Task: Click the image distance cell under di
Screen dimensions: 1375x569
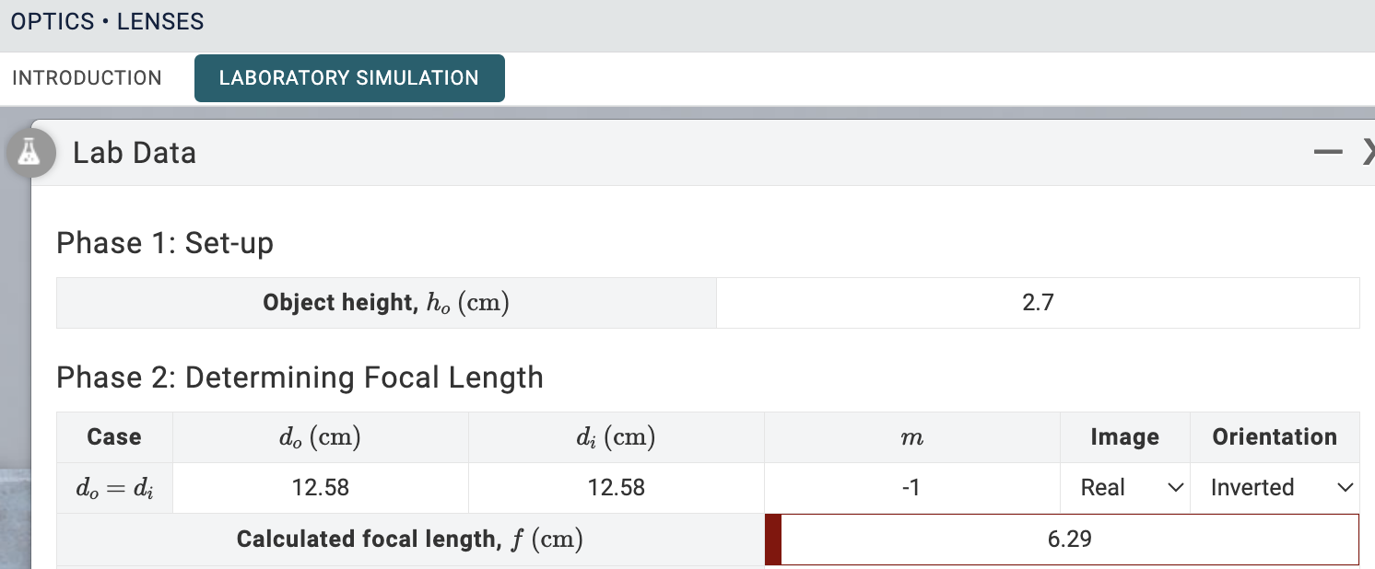Action: pos(616,488)
